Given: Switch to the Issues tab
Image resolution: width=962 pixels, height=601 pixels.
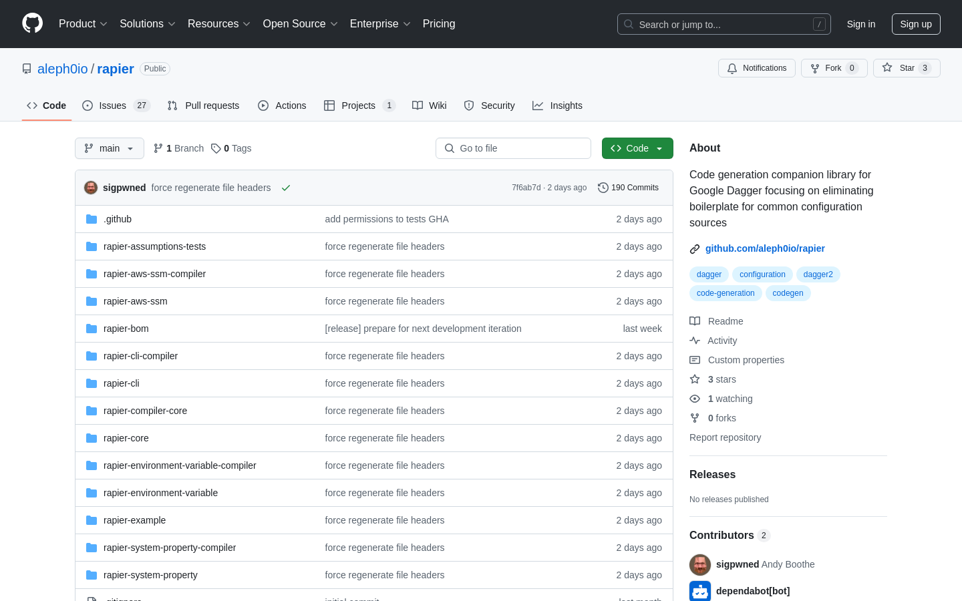Looking at the screenshot, I should pos(116,106).
